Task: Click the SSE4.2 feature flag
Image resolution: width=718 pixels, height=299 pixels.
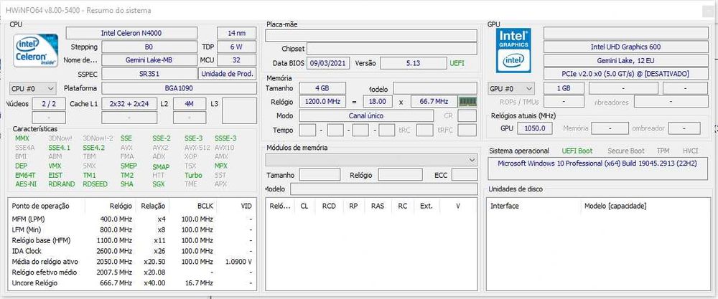Action: click(93, 148)
